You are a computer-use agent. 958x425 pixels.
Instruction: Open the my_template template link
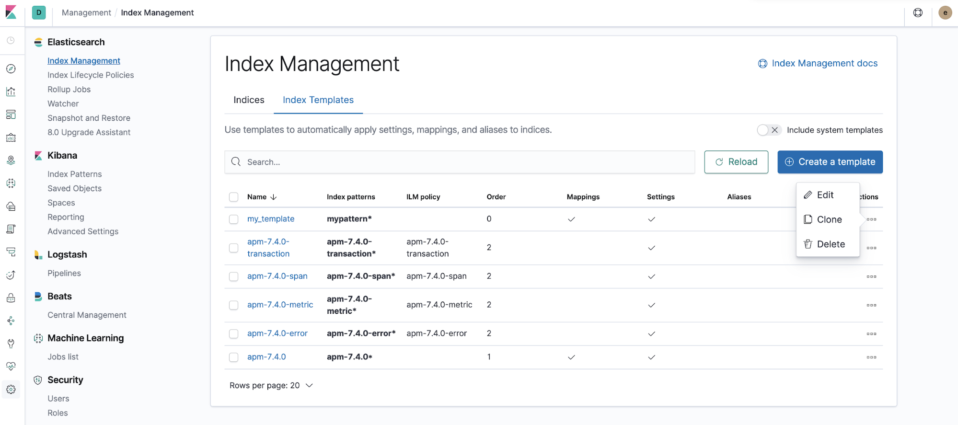(x=271, y=219)
